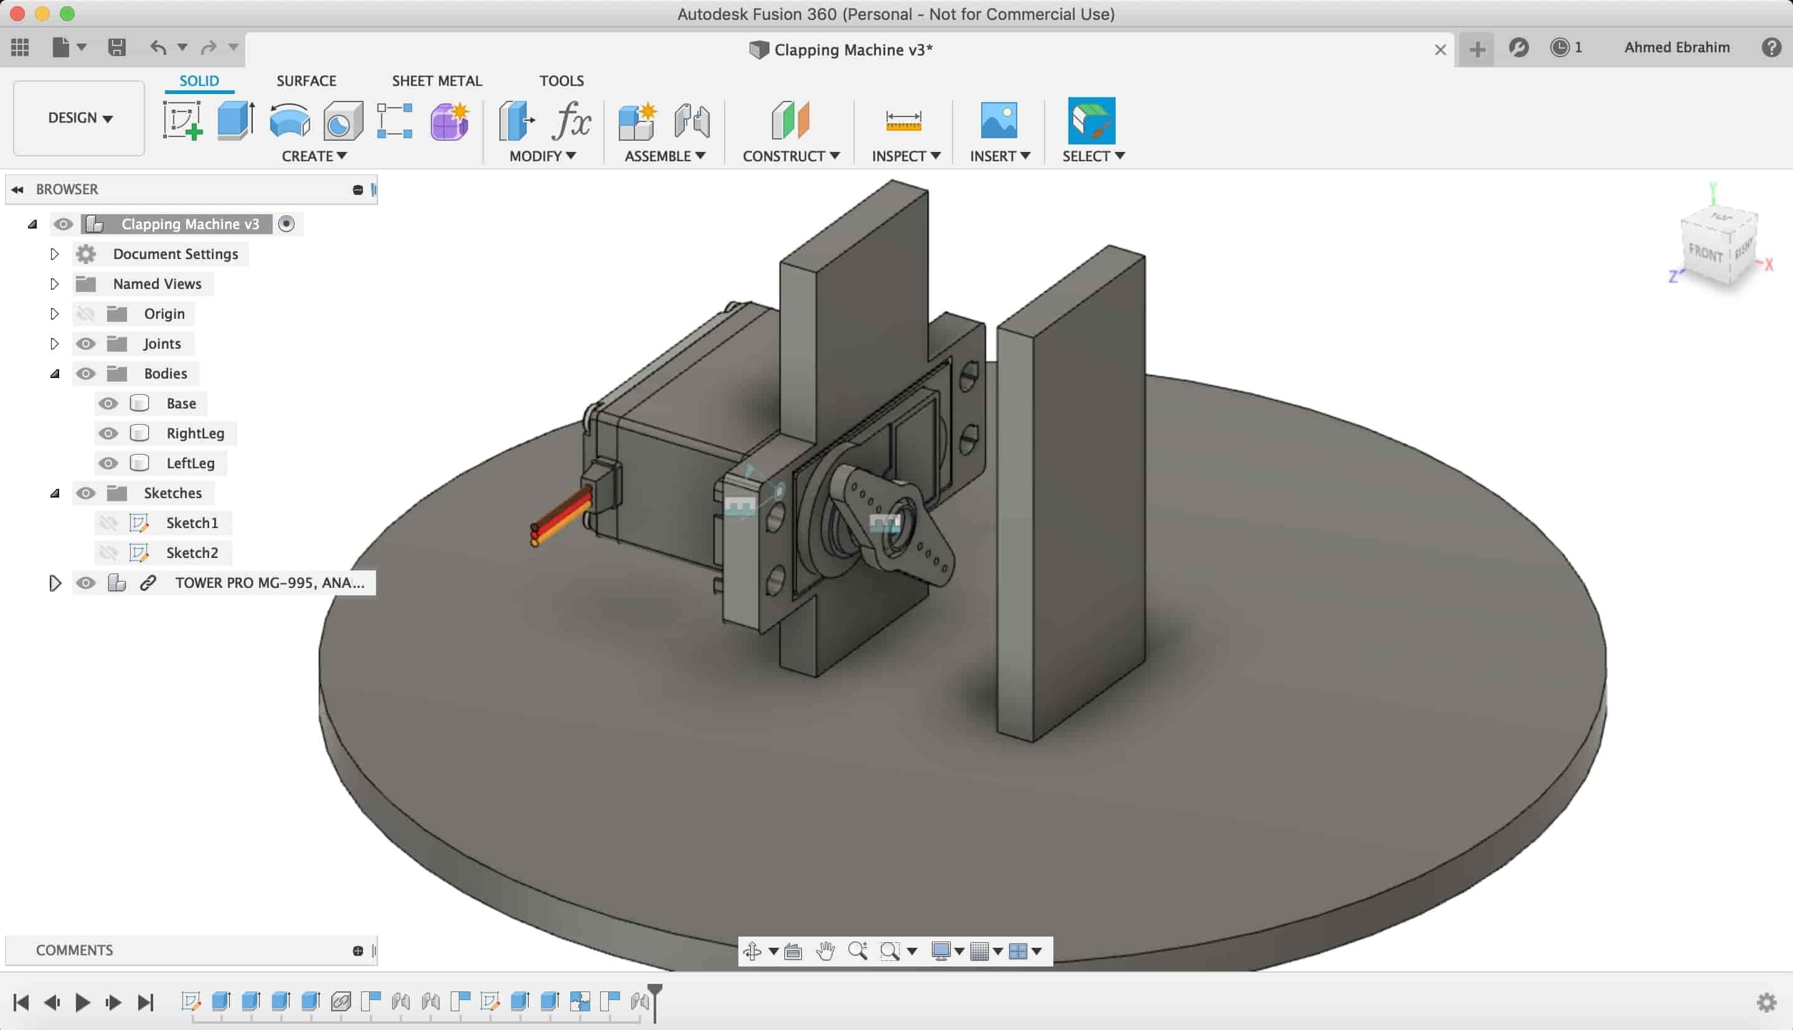Click the Orbit tool in navigation bar
This screenshot has width=1793, height=1030.
coord(752,952)
